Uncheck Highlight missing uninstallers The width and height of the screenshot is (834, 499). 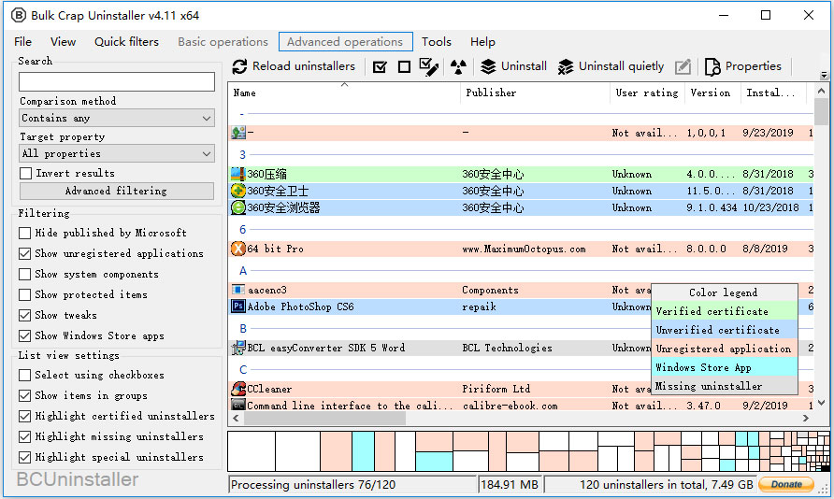tap(24, 436)
